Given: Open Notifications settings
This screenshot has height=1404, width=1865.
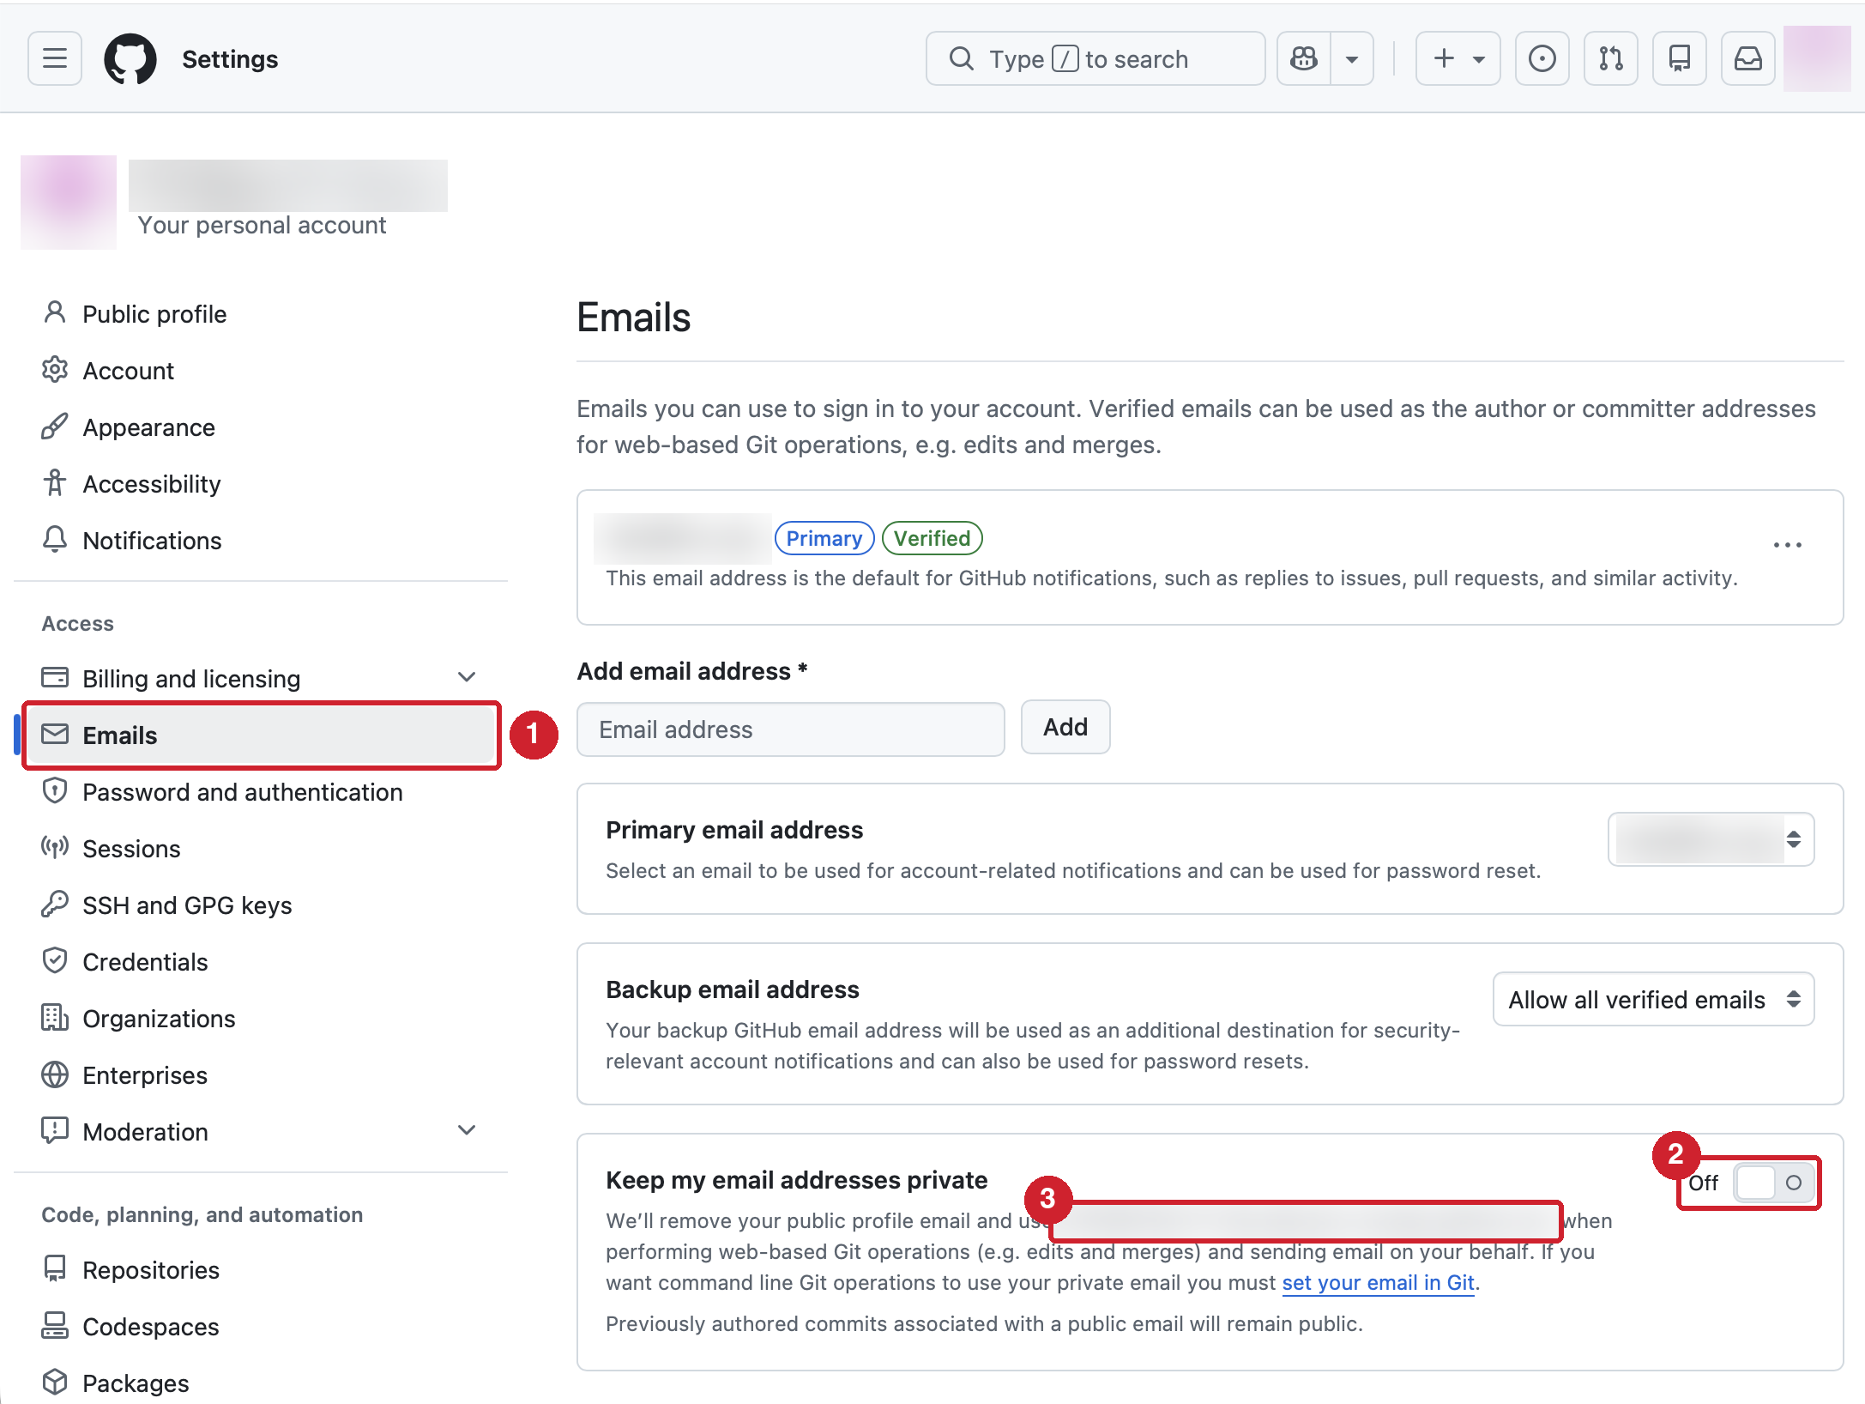Looking at the screenshot, I should (152, 541).
